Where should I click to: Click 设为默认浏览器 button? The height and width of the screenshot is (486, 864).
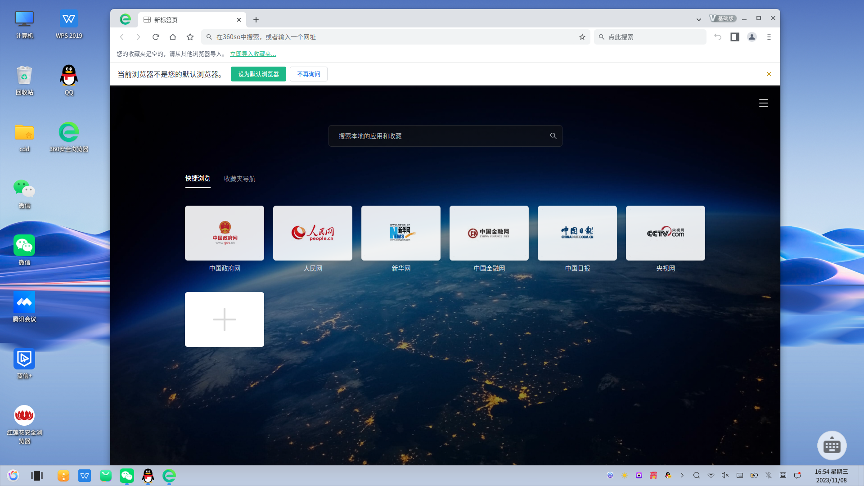[x=258, y=74]
